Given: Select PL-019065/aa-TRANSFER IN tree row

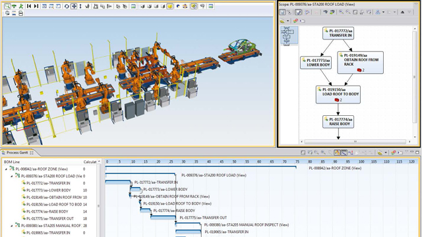Looking at the screenshot, I should (48, 232).
